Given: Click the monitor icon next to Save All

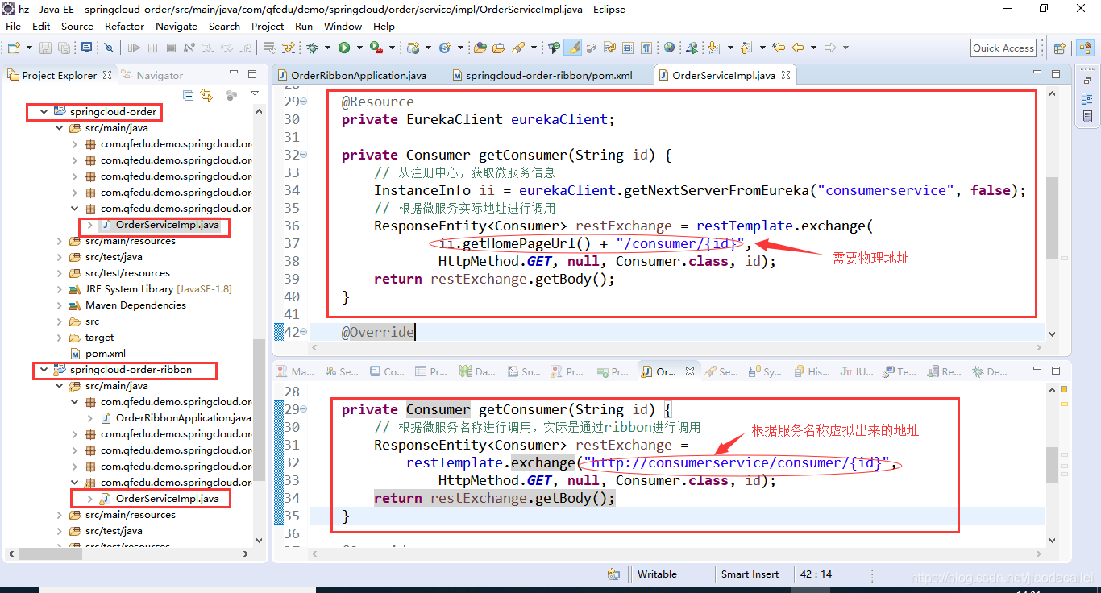Looking at the screenshot, I should coord(86,48).
